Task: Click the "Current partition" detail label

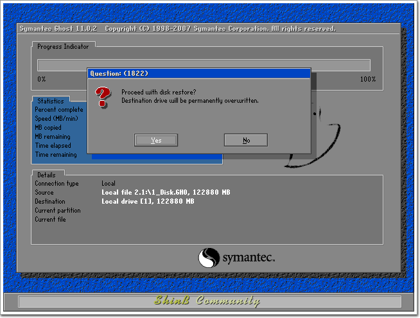Action: 58,211
